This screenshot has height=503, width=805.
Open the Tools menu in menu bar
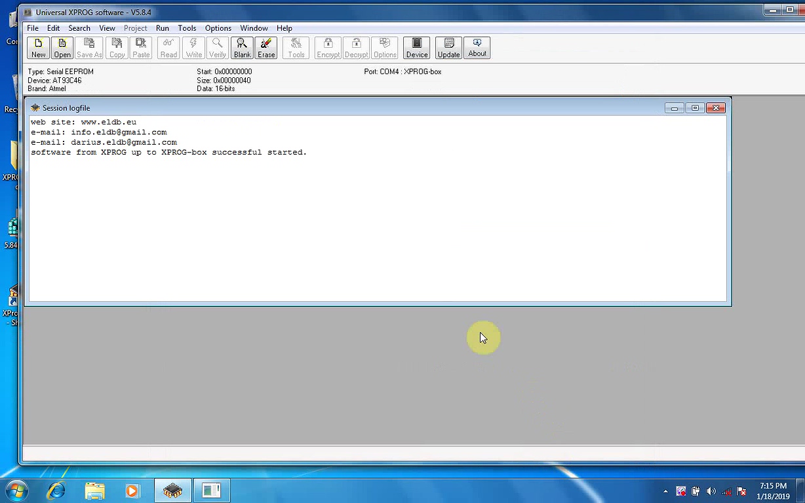click(x=187, y=28)
